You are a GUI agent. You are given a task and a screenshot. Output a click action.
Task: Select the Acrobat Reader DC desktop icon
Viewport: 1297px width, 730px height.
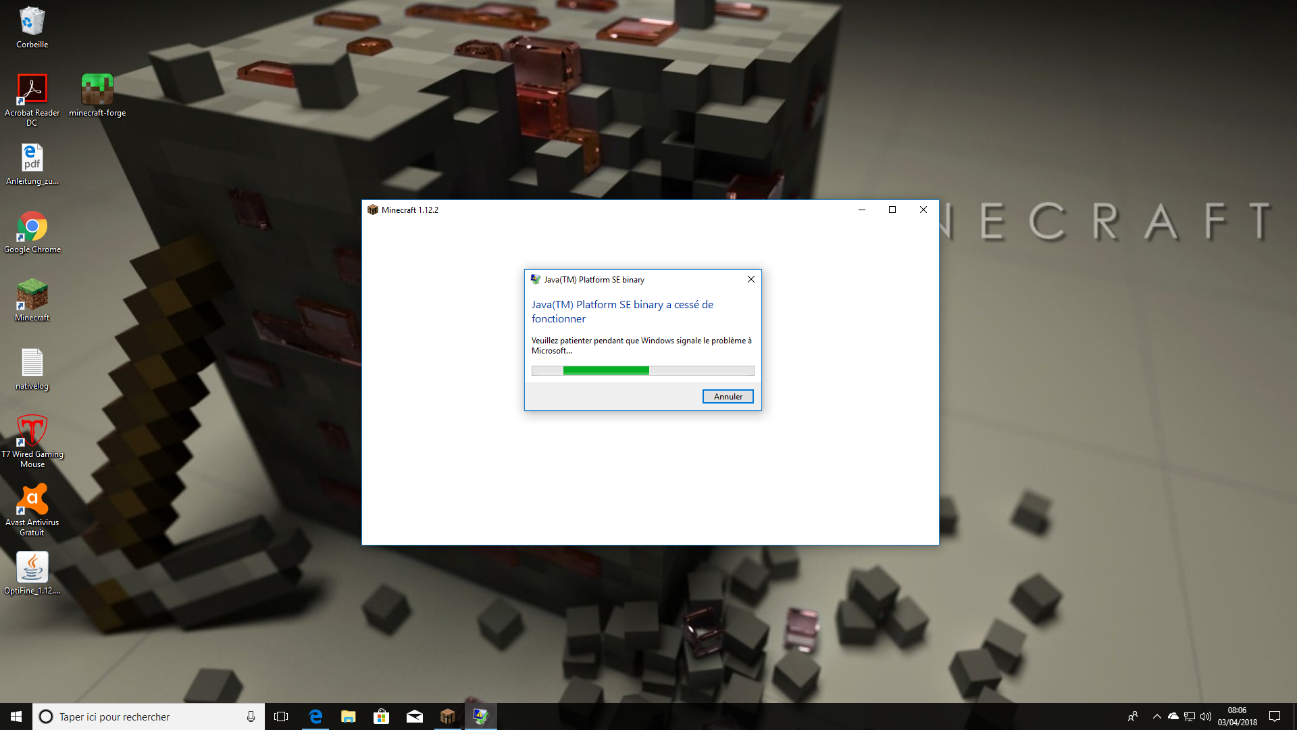coord(32,99)
